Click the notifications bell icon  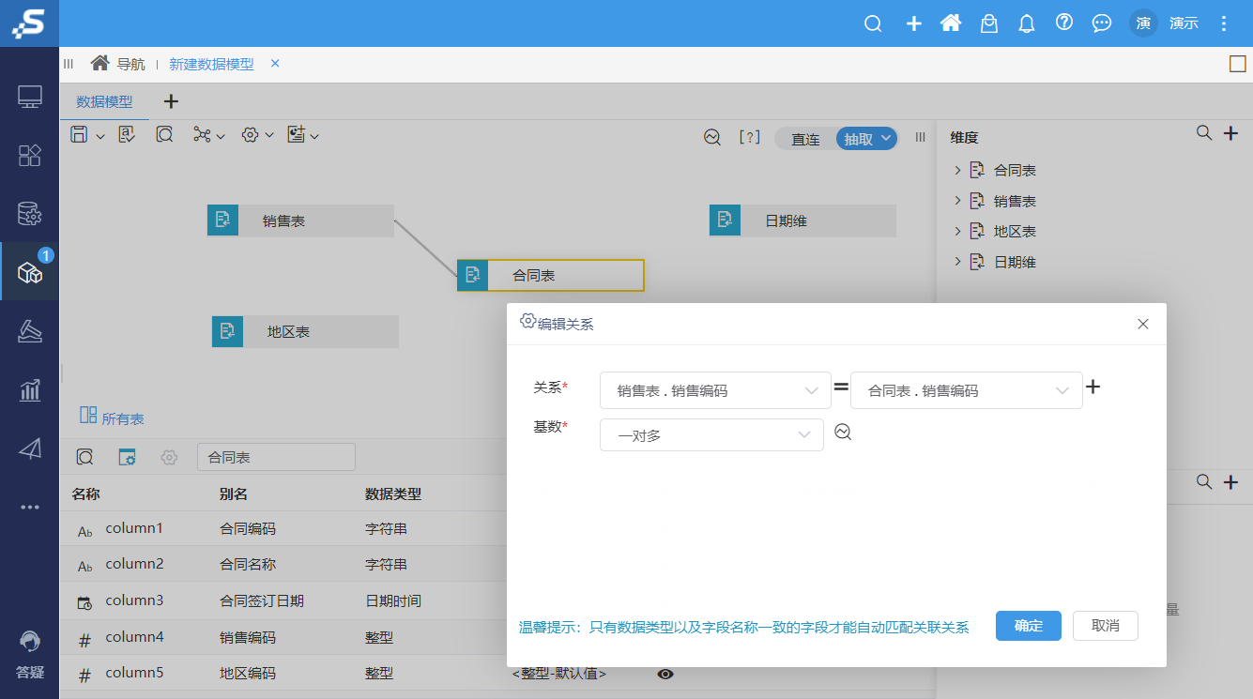point(1026,23)
